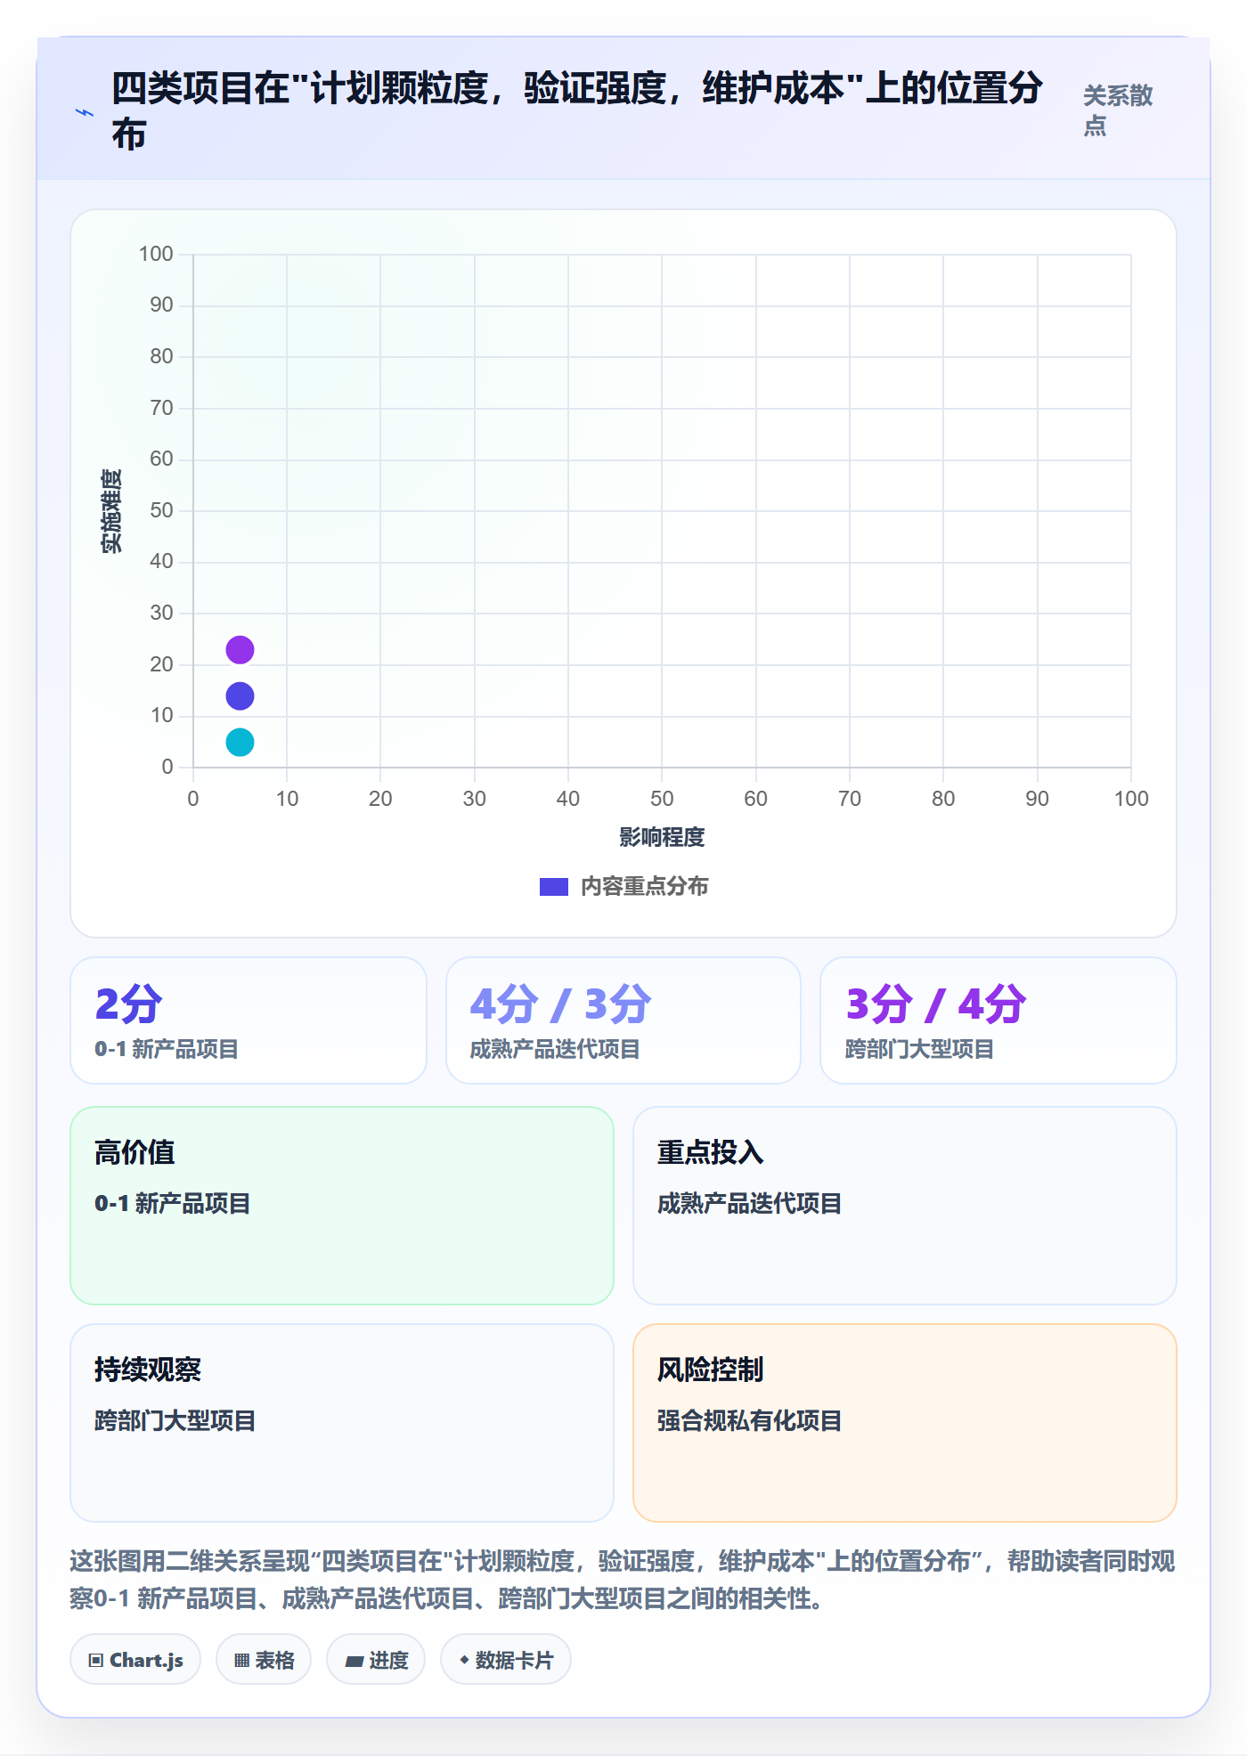Click the 关系散点 tag
Viewport: 1247px width, 1756px height.
click(x=1117, y=110)
